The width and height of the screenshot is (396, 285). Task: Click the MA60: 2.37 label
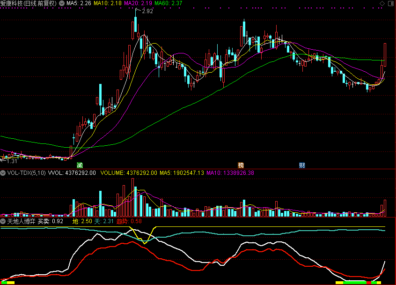169,3
